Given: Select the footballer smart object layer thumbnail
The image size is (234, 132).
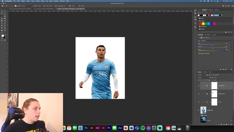Looking at the screenshot, I should [203, 110].
